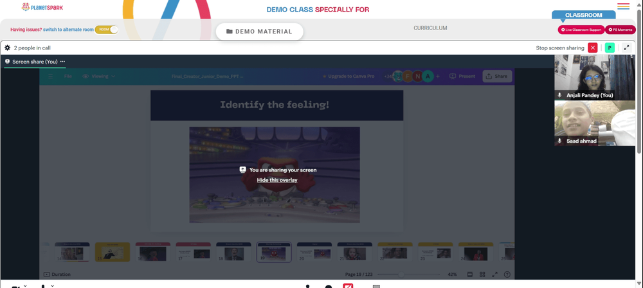Click the plus icon beside collaborator avatars

point(437,76)
